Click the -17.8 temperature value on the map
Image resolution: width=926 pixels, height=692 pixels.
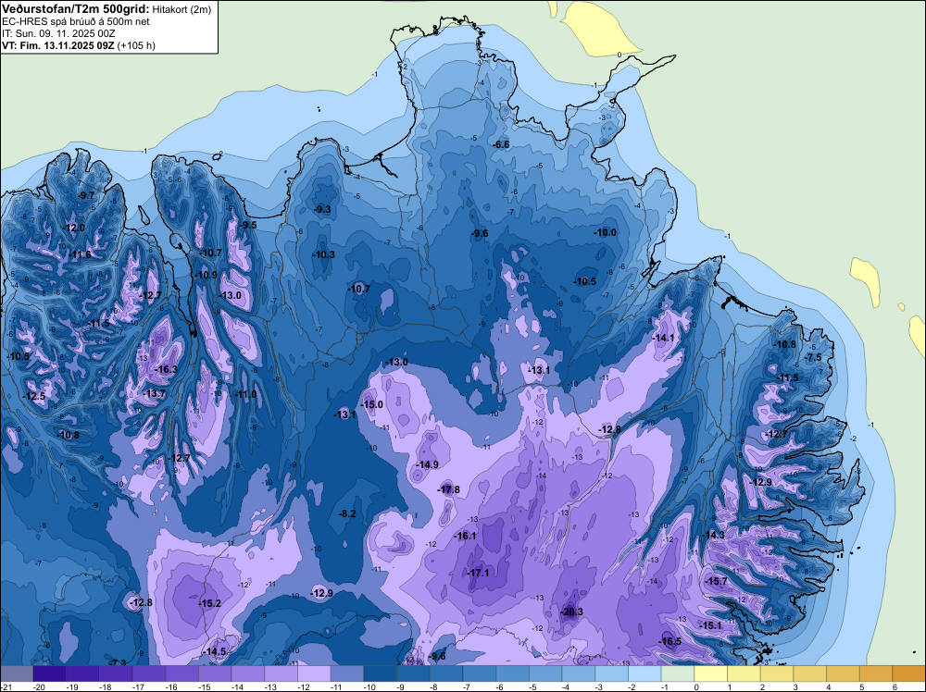[x=448, y=489]
